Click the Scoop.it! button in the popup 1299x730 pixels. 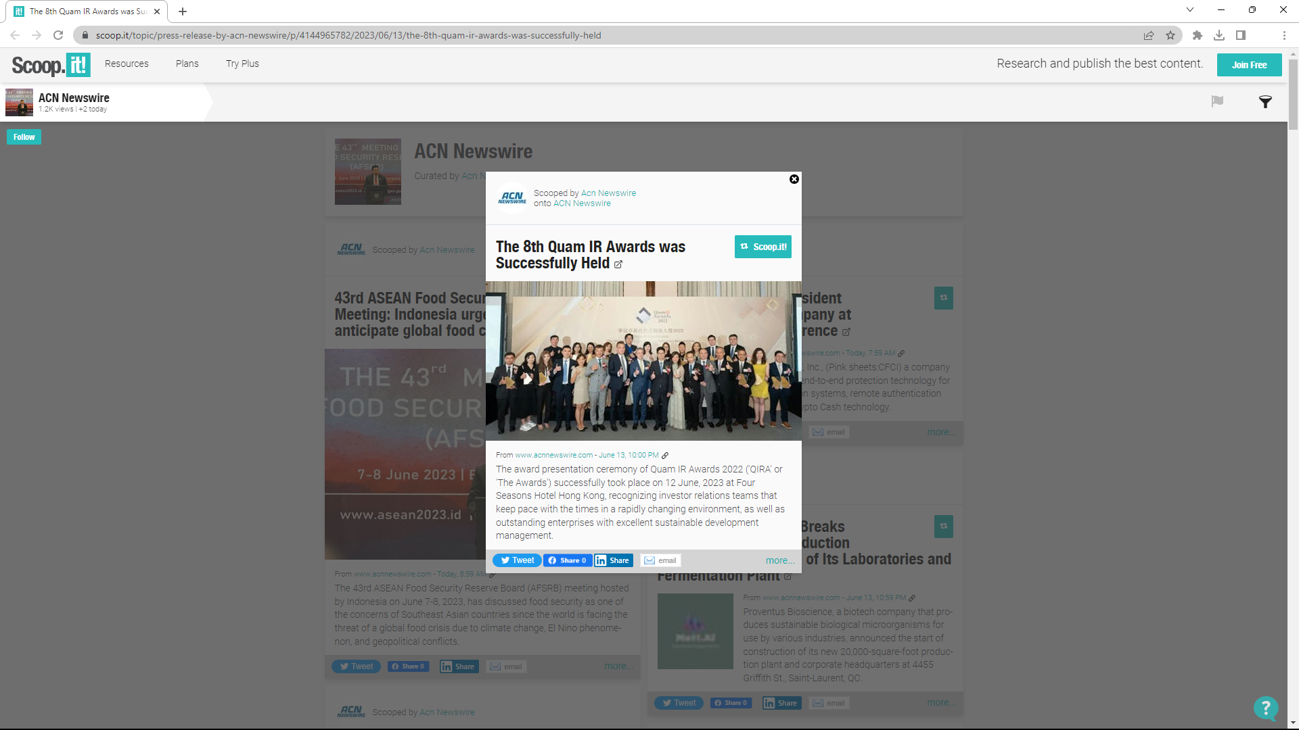tap(763, 247)
